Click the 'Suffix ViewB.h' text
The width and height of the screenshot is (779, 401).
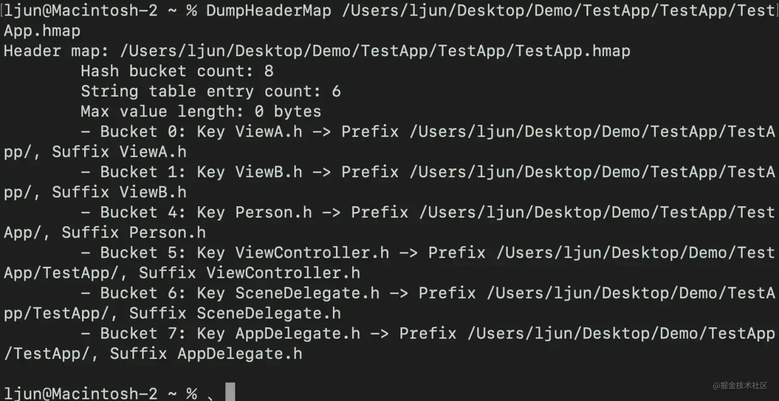point(119,192)
